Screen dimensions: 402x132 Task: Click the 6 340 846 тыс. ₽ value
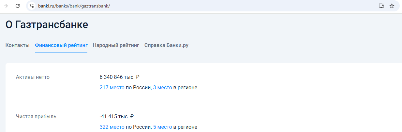pyautogui.click(x=120, y=77)
